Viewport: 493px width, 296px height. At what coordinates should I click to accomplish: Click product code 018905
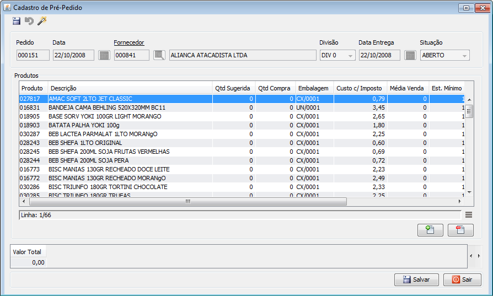pyautogui.click(x=30, y=116)
